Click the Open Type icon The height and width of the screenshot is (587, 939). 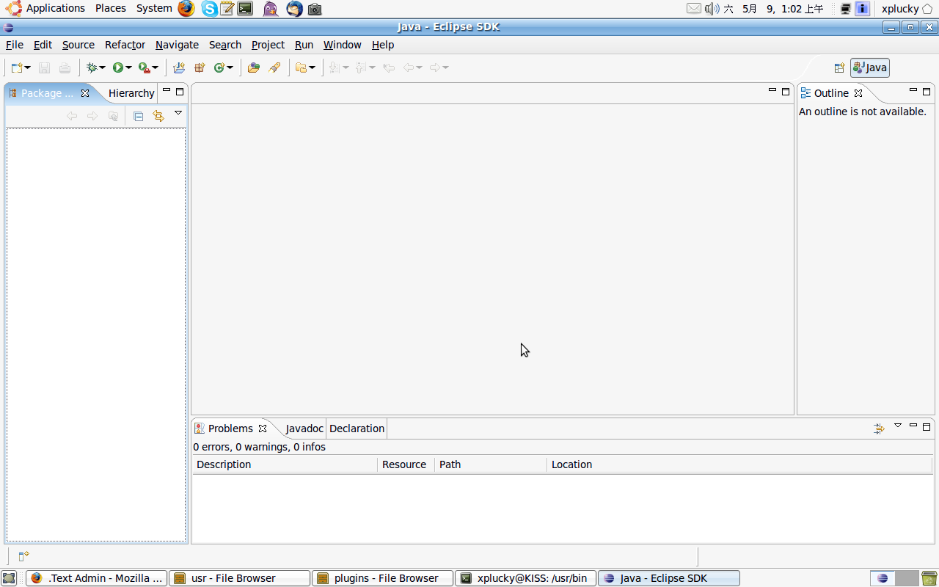[254, 68]
